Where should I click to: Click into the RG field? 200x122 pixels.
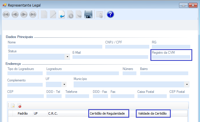tap(171, 47)
